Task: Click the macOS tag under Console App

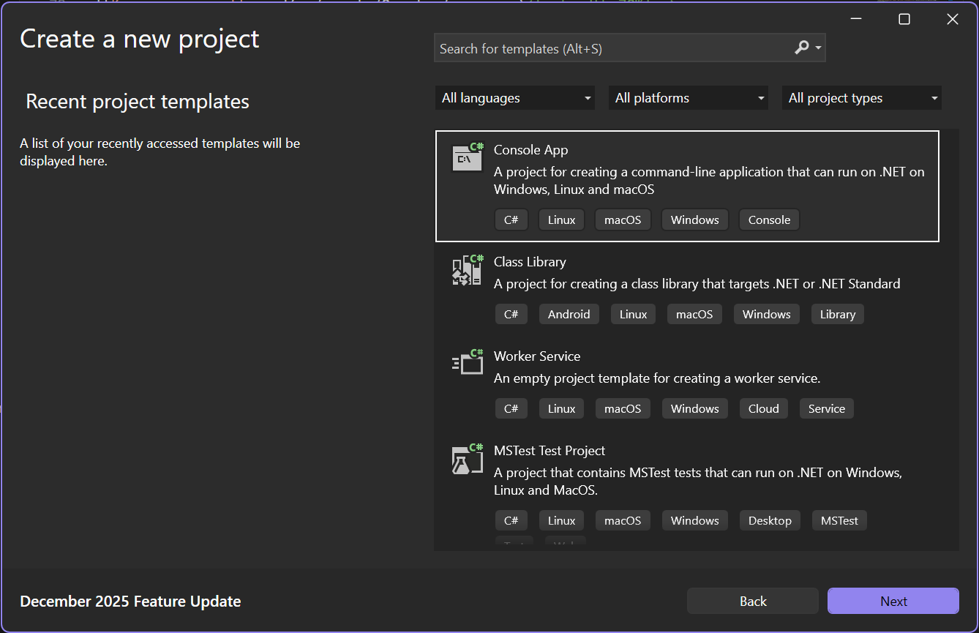Action: (623, 220)
